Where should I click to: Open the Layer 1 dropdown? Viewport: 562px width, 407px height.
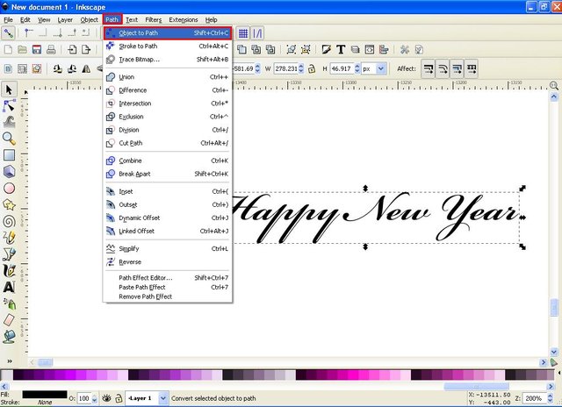(x=163, y=398)
